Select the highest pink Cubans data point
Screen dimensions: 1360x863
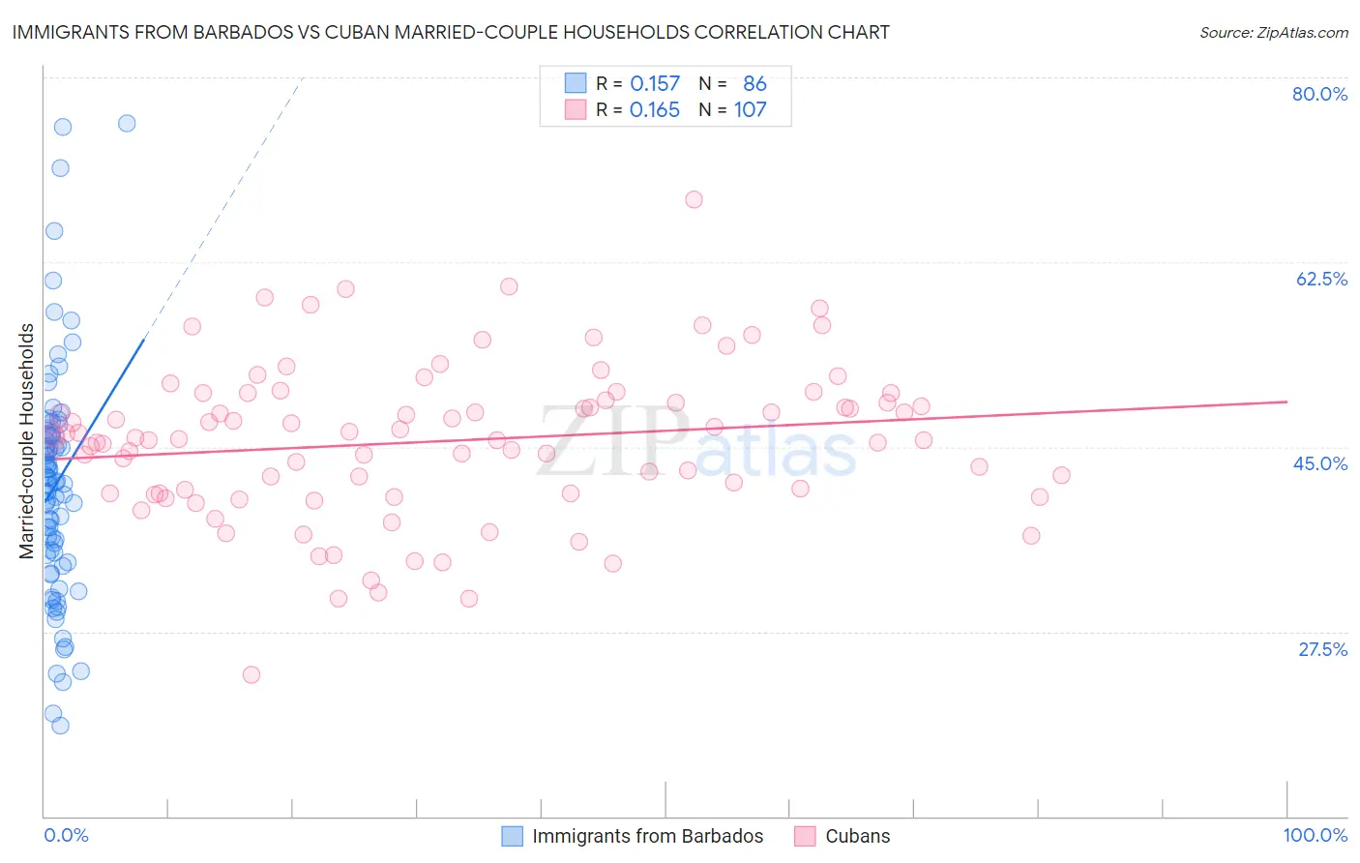point(694,199)
